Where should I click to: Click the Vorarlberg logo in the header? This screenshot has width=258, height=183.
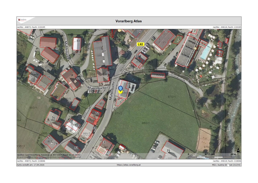(x=23, y=21)
